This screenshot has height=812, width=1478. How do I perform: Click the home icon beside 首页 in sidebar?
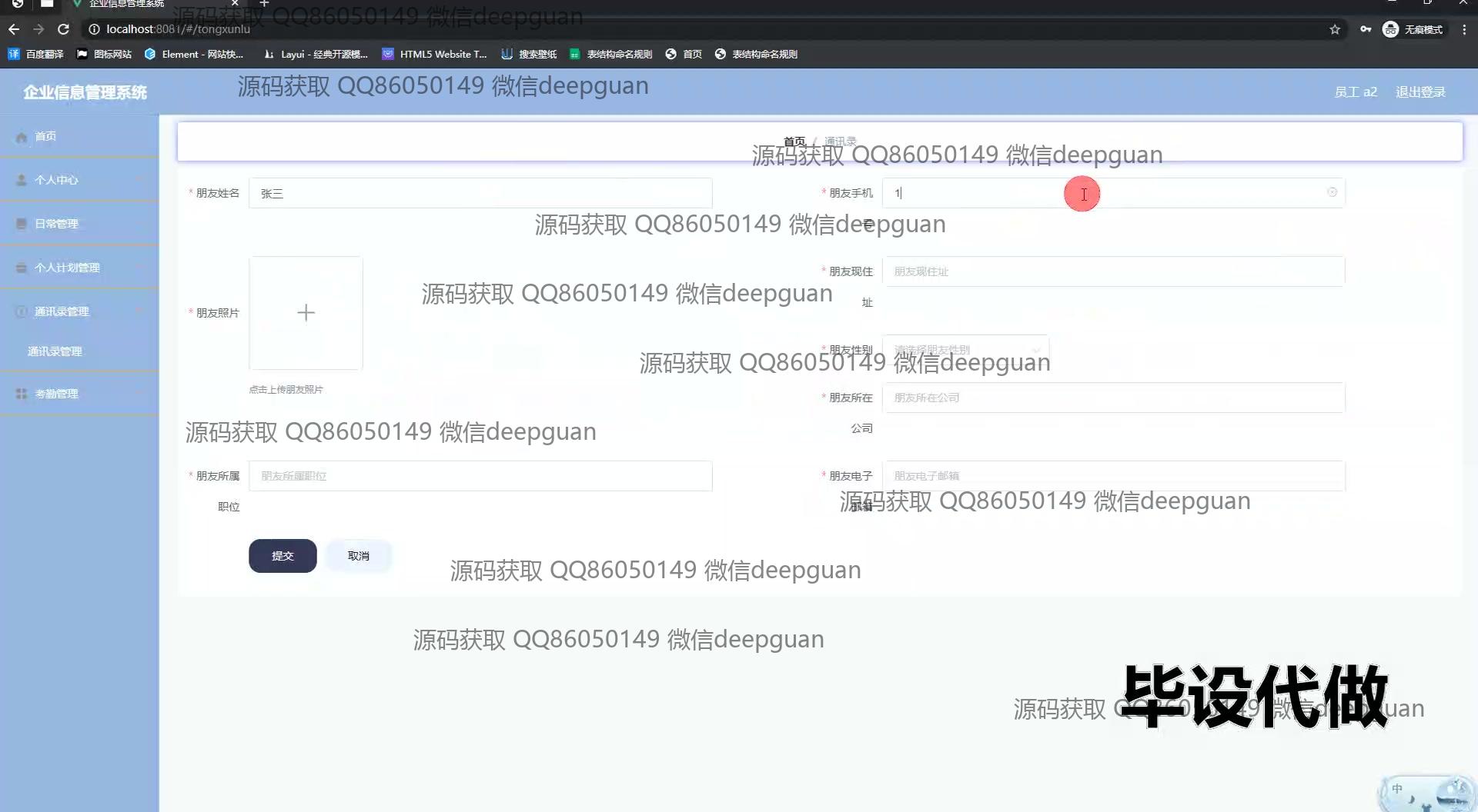pyautogui.click(x=22, y=137)
